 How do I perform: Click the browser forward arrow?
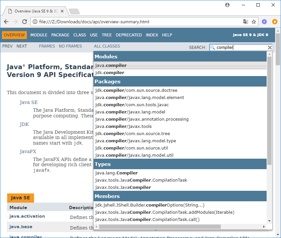[x=15, y=22]
